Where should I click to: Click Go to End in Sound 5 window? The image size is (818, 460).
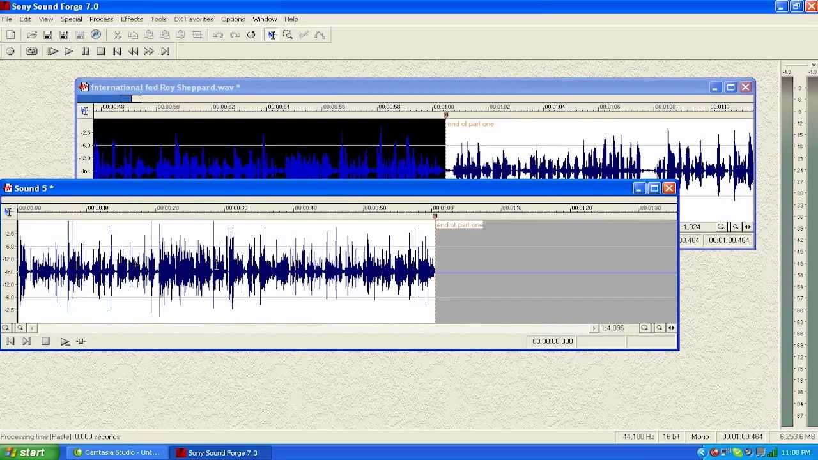tap(26, 342)
